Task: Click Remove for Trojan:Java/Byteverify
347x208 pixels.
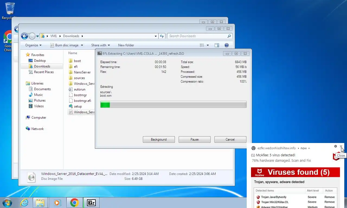Action: [x=329, y=197]
